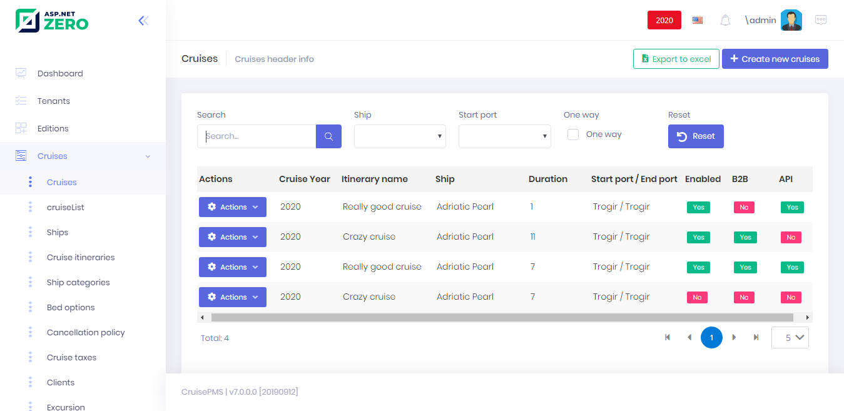Click the dots icon beside cruiseList
The image size is (844, 411).
click(x=30, y=207)
